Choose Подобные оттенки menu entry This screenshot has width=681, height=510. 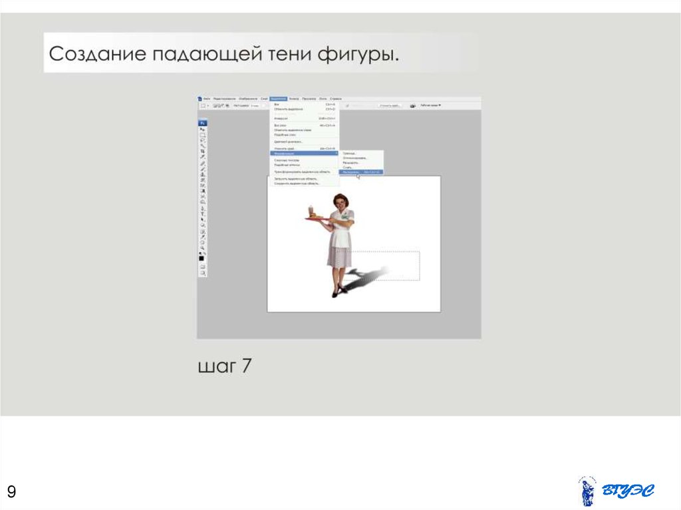click(305, 165)
